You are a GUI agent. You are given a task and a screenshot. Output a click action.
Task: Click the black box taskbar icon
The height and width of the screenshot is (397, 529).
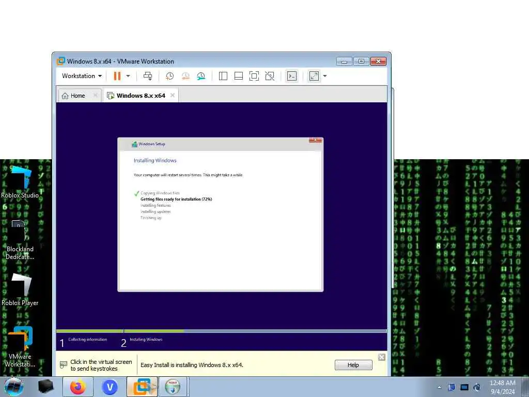(46, 387)
